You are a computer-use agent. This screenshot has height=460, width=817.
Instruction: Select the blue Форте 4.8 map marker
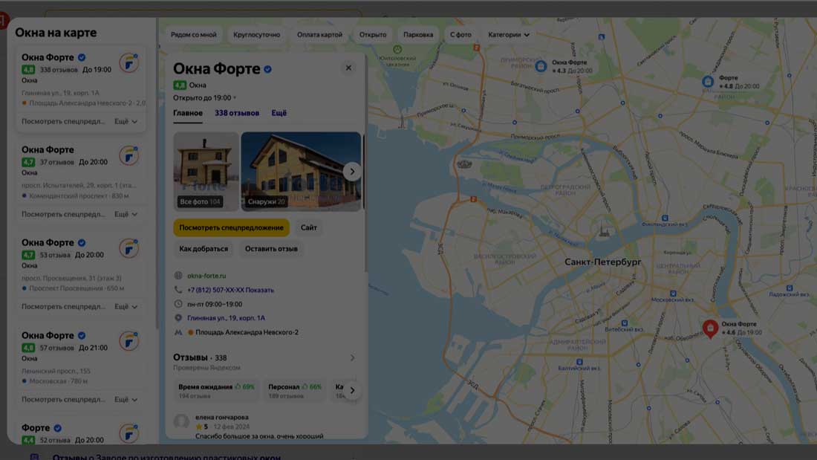click(x=708, y=81)
